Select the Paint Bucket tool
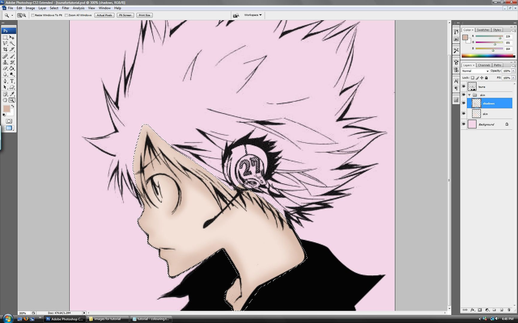Viewport: 518px width, 323px height. tap(12, 68)
